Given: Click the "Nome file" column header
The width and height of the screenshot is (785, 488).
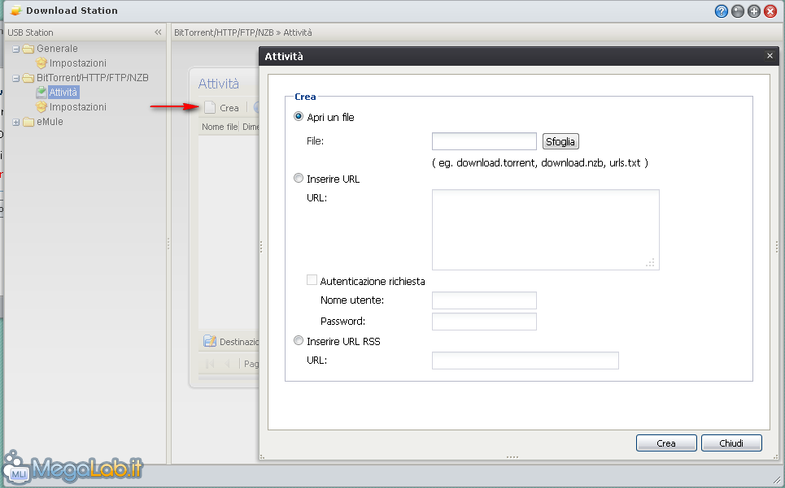Looking at the screenshot, I should point(219,127).
